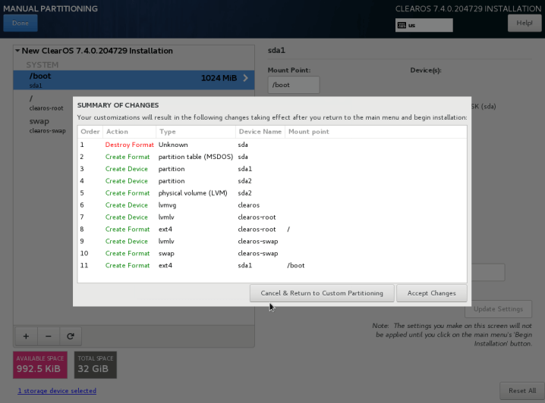Select row 3 Create Device sda1

pyautogui.click(x=272, y=169)
